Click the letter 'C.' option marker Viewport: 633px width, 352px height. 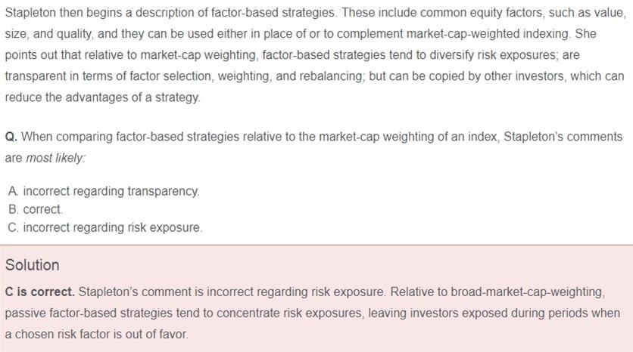[x=14, y=227]
